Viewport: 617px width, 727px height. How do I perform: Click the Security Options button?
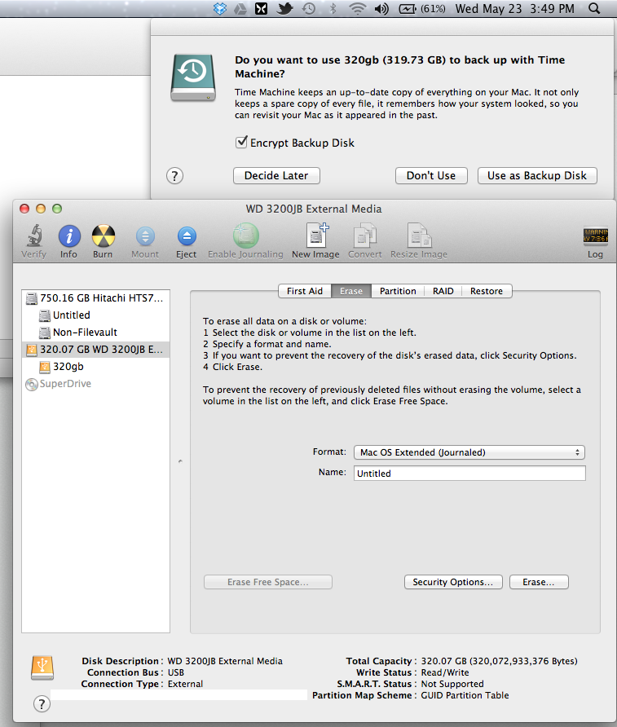click(x=453, y=582)
